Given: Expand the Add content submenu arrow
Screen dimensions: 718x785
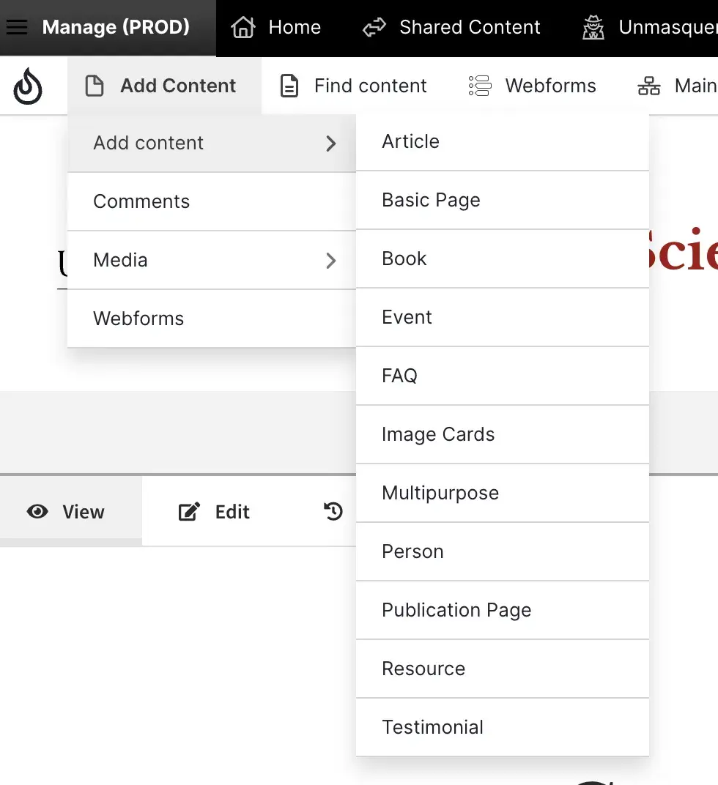Looking at the screenshot, I should click(331, 143).
